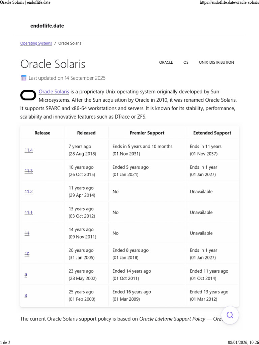Image resolution: width=259 pixels, height=345 pixels.
Task: Click the Released column header
Action: coord(86,133)
